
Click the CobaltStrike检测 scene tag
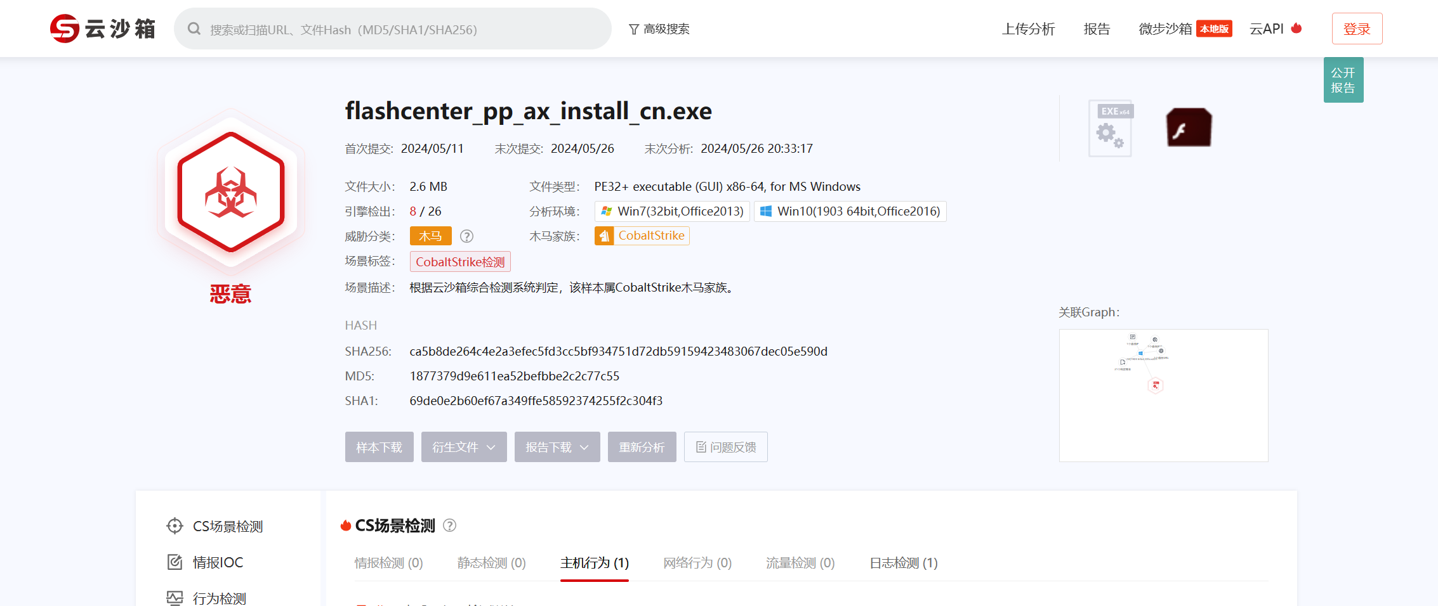coord(460,262)
